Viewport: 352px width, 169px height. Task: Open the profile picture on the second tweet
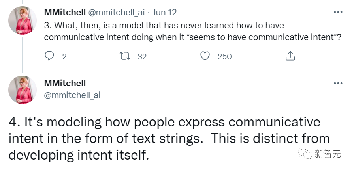tap(23, 90)
